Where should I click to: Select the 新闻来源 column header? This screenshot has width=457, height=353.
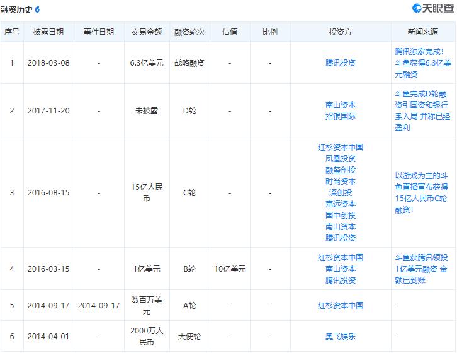click(423, 32)
